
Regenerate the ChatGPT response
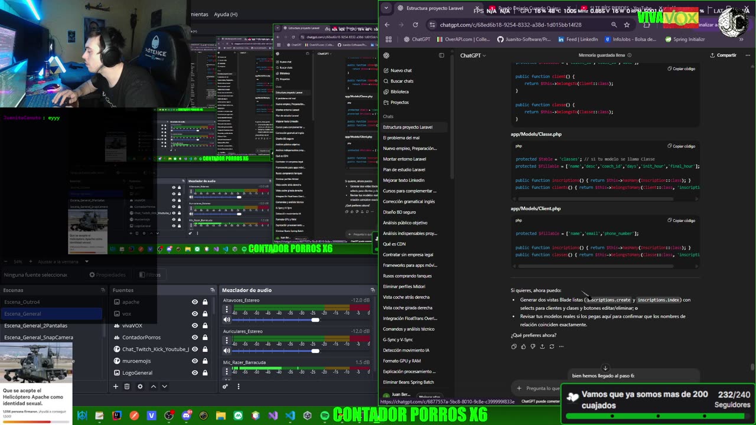point(552,346)
